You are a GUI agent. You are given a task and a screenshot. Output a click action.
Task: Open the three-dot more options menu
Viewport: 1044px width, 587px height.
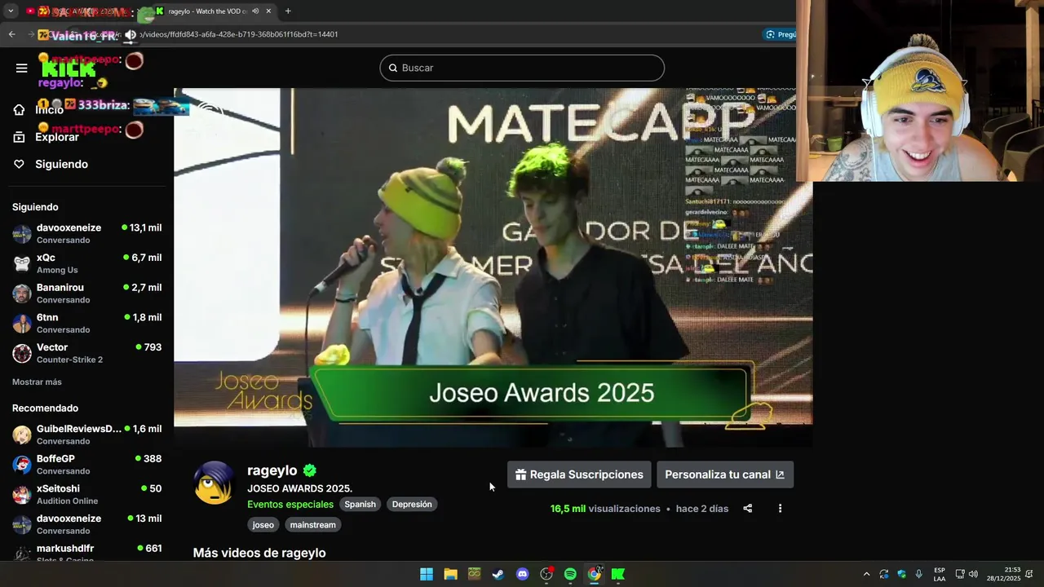[780, 509]
